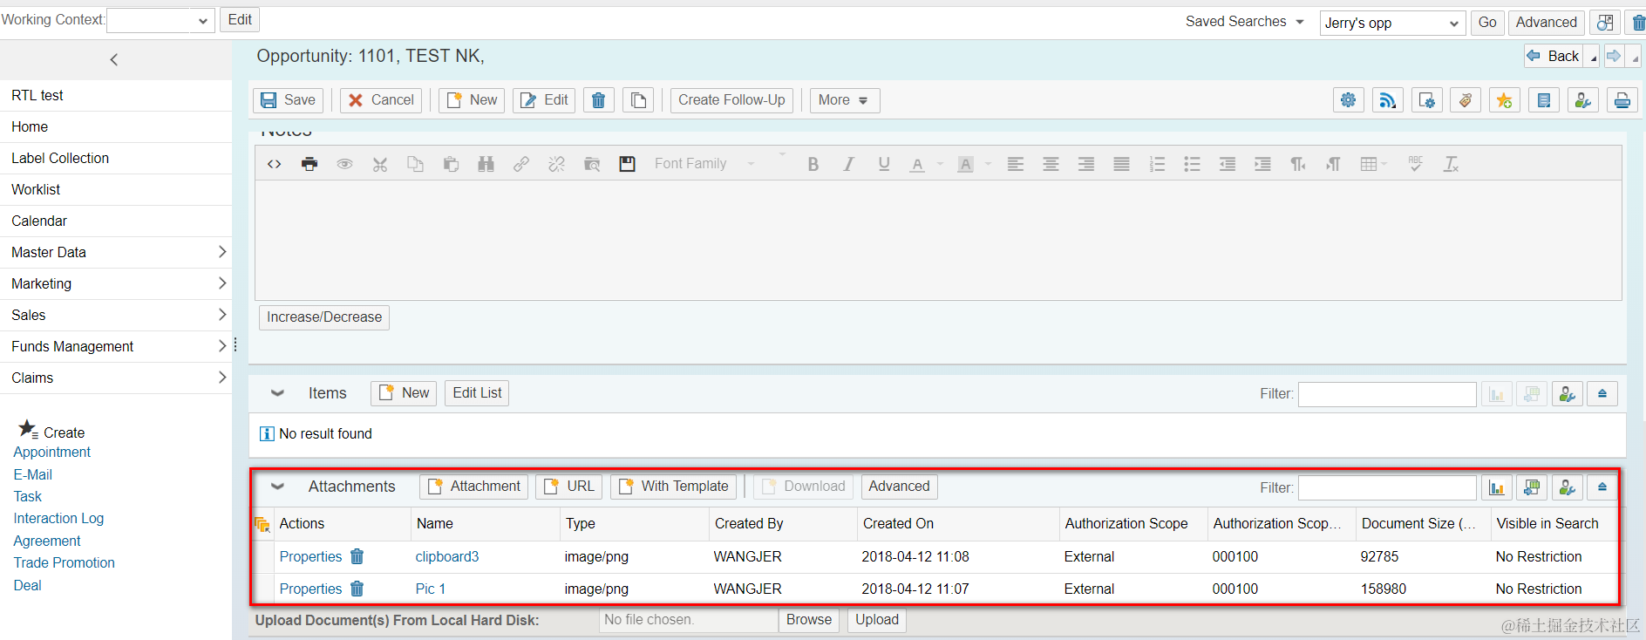Collapse the navigation sidebar arrow
The width and height of the screenshot is (1646, 640).
point(113,60)
